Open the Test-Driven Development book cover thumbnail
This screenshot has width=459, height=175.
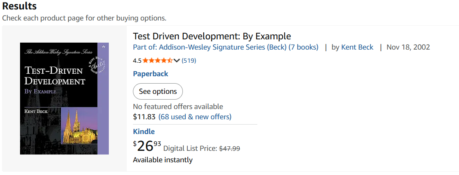point(64,98)
